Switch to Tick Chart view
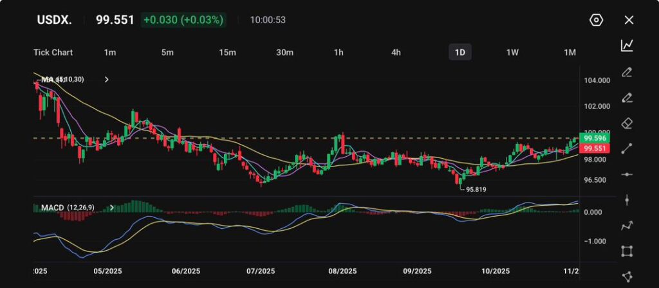Screen dimensions: 659x288 (x=53, y=52)
